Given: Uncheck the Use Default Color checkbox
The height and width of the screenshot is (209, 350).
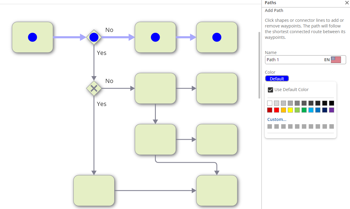Looking at the screenshot, I should (270, 90).
